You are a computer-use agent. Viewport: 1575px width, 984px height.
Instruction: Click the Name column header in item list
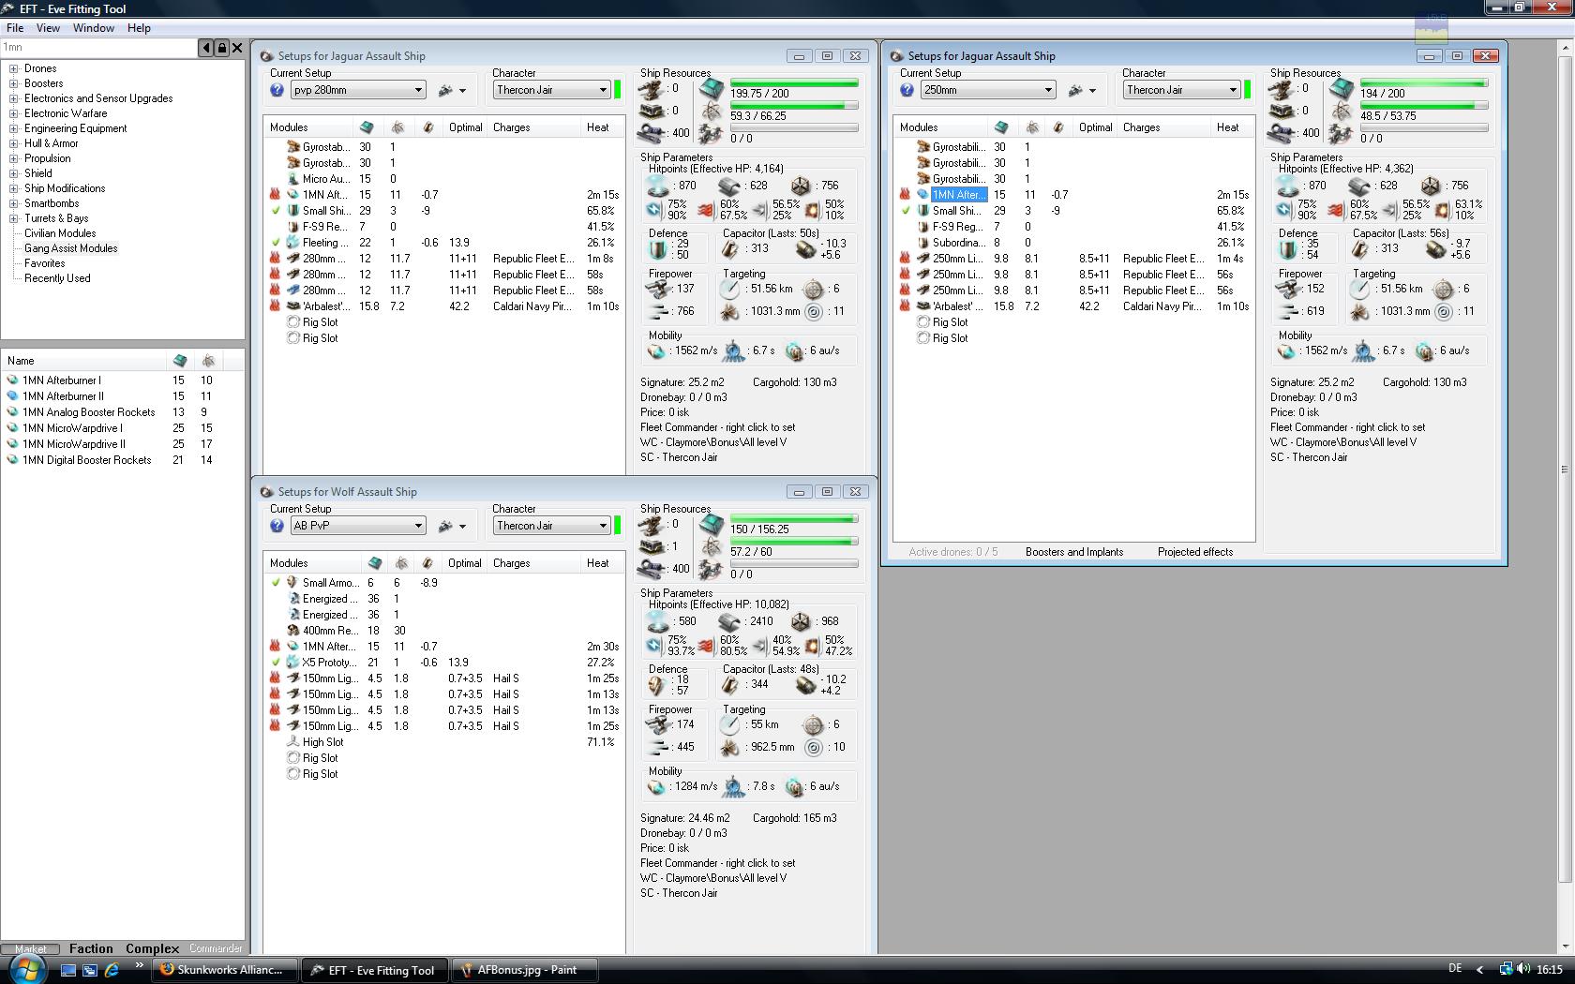(x=84, y=361)
